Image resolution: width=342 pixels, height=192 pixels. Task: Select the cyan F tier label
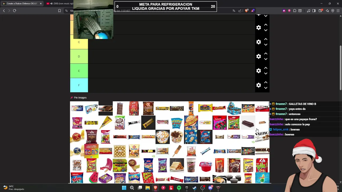tap(79, 85)
